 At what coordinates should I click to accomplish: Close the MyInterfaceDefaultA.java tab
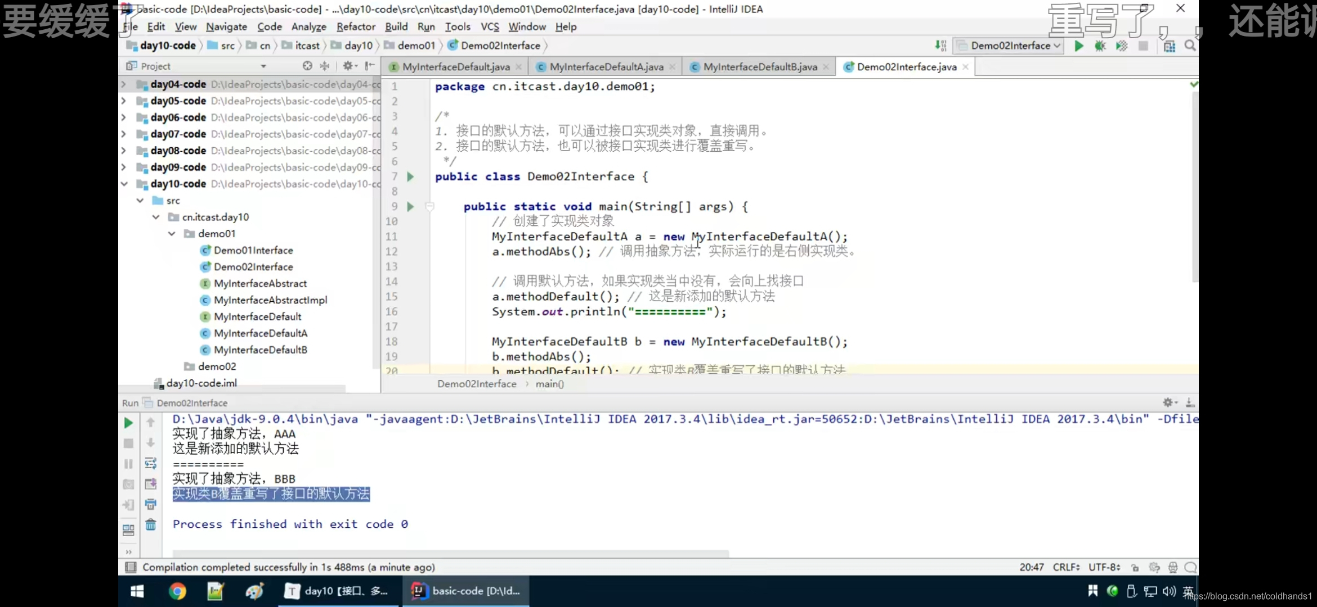672,67
